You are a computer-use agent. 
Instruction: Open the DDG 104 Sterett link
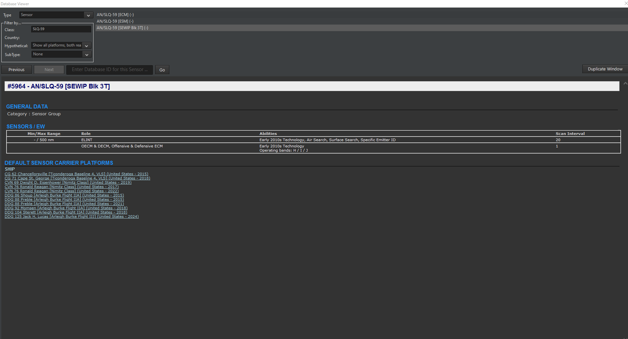(66, 212)
